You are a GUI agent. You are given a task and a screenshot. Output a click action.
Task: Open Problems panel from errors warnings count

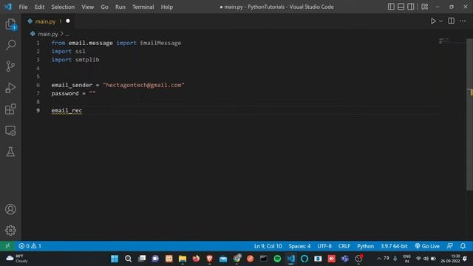tap(30, 246)
